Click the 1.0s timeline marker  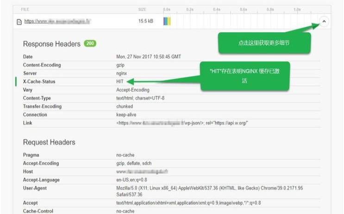tap(297, 9)
